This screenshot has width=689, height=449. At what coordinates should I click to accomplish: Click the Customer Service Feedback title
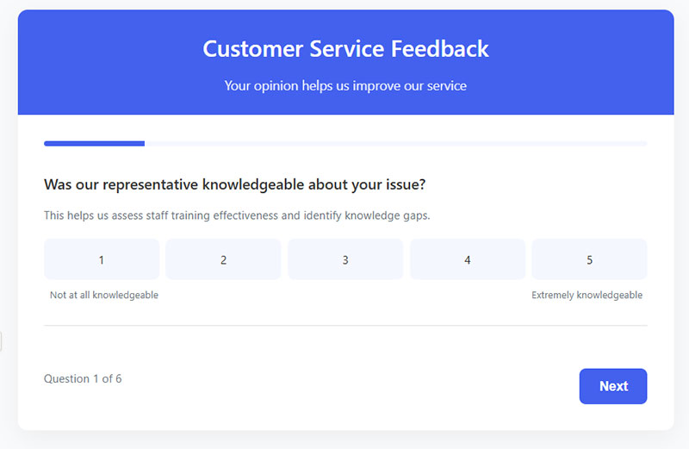pos(345,48)
